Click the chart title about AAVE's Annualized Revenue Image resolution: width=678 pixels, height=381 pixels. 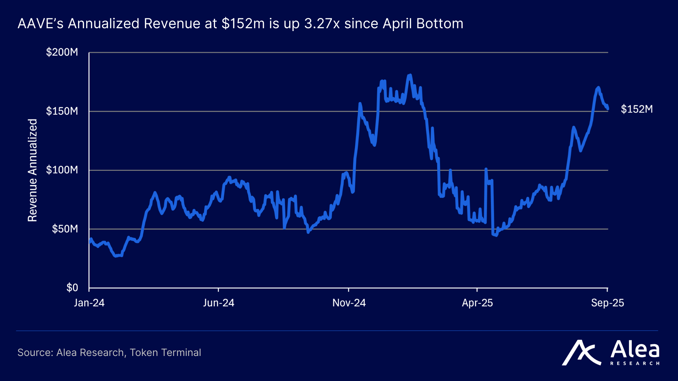[240, 24]
